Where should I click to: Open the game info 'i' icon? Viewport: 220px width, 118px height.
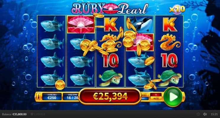pyautogui.click(x=38, y=97)
